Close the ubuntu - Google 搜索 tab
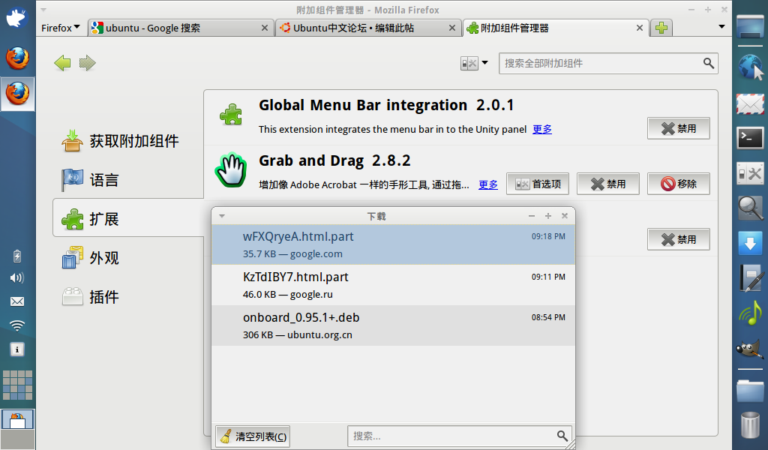This screenshot has height=450, width=768. click(x=265, y=28)
